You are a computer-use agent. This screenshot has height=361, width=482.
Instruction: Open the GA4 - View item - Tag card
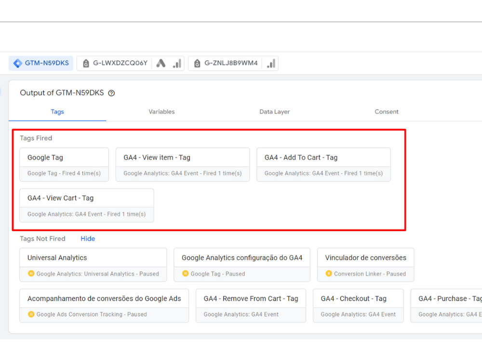coord(183,165)
